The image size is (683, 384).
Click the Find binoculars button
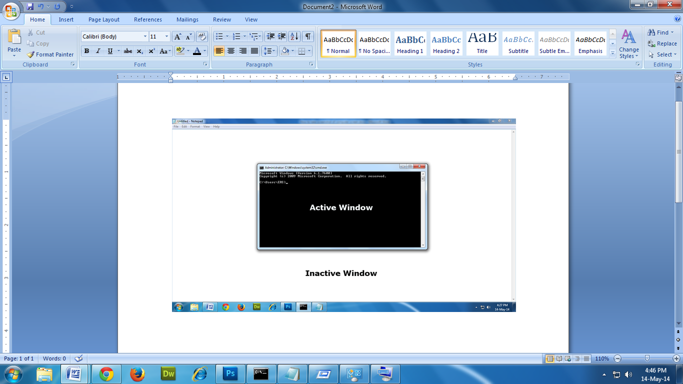pyautogui.click(x=661, y=32)
